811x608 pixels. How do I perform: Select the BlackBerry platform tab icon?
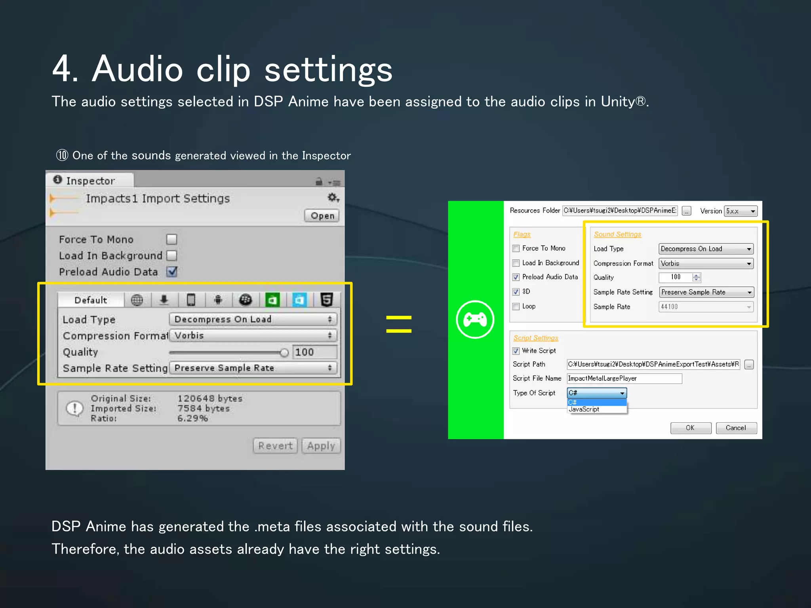(x=246, y=300)
